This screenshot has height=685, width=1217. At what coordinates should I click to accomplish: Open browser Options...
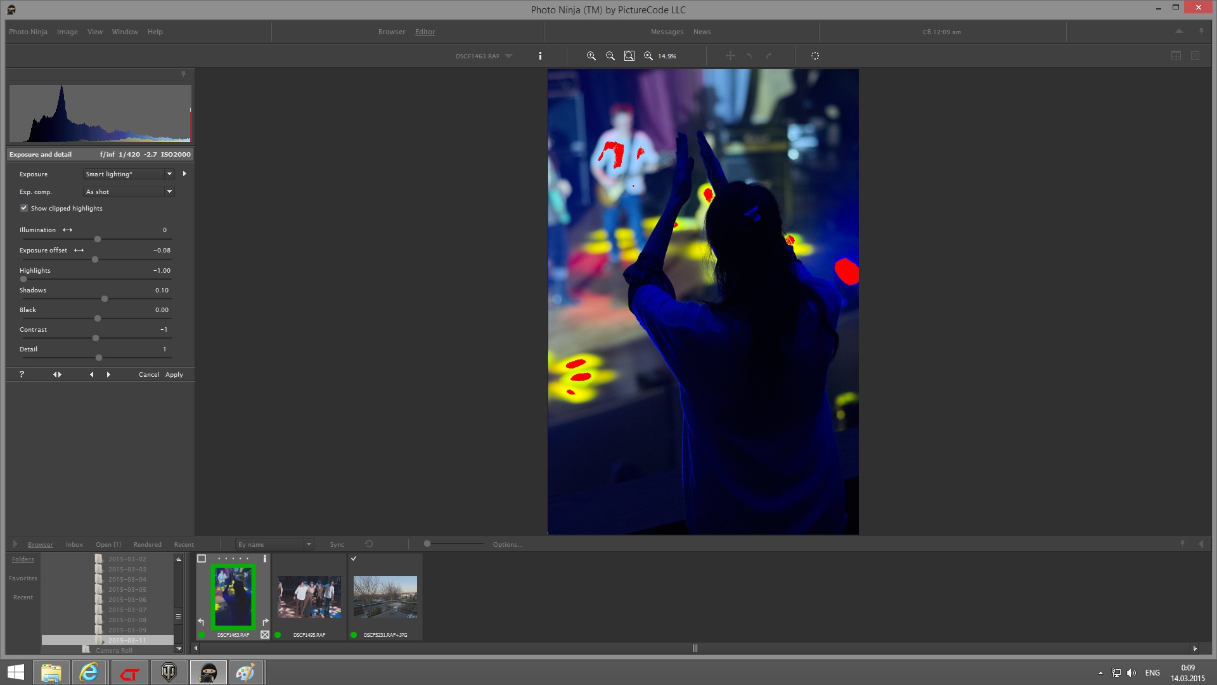click(508, 544)
